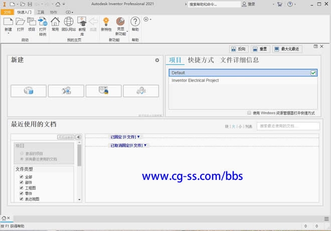The height and width of the screenshot is (231, 331).
Task: Click the 最大化最近 button
Action: pyautogui.click(x=287, y=49)
